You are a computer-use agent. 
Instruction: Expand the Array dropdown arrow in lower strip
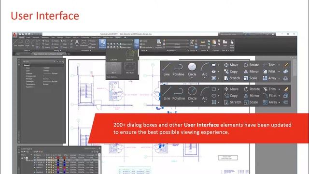[279, 102]
